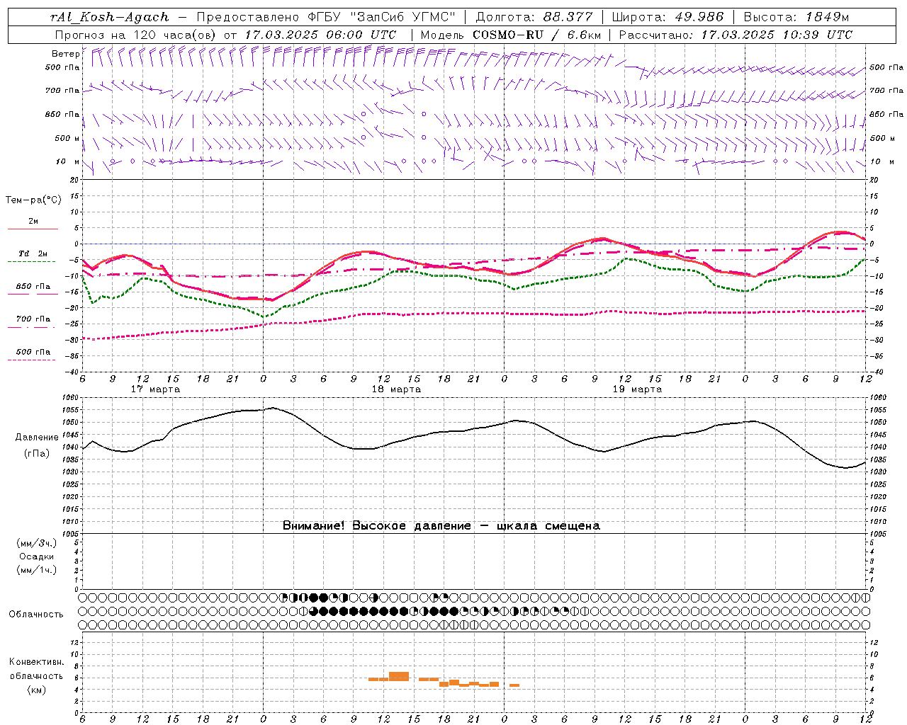
Task: Click the Широта: 49.986 value
Action: (667, 17)
